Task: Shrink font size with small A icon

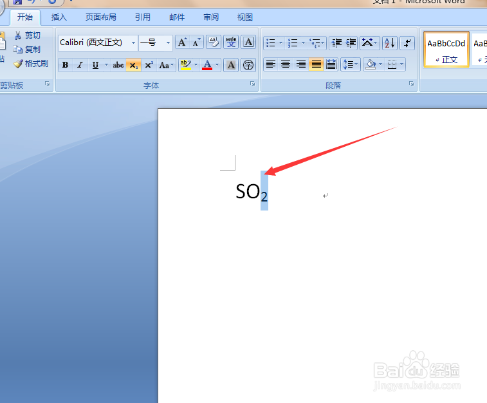Action: coord(196,42)
